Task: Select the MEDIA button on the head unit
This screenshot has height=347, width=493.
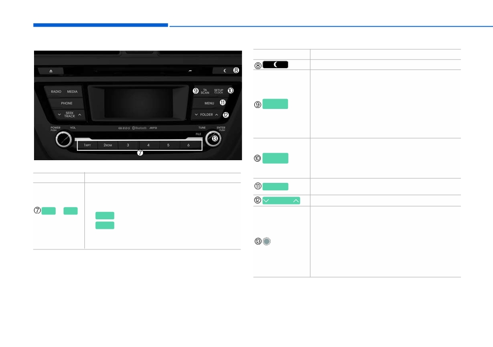Action: (72, 92)
